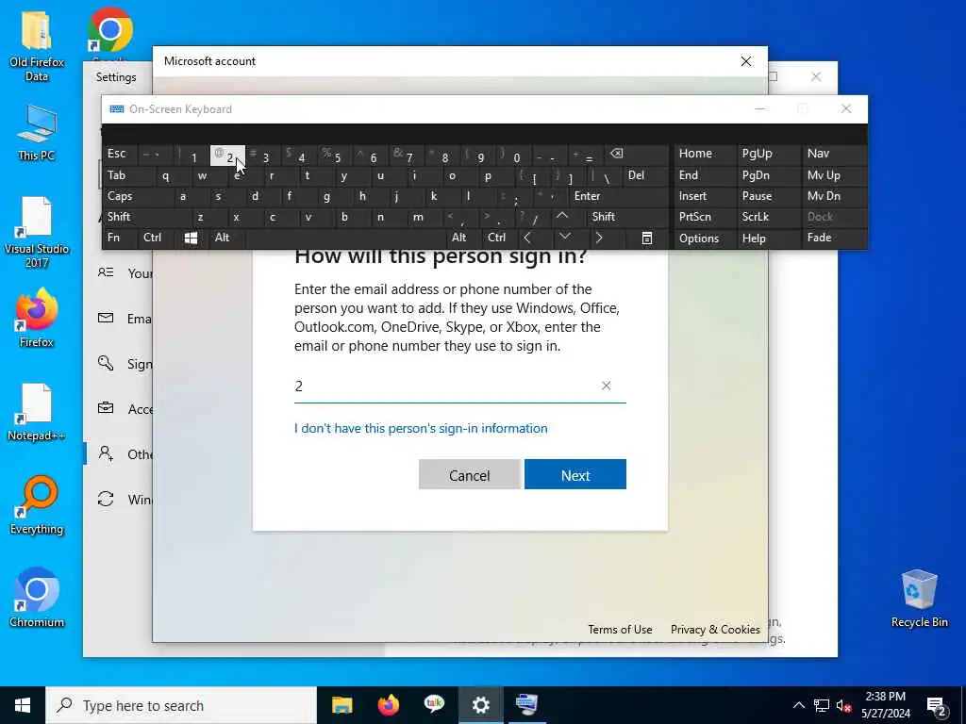Select Visual Studio 2017 desktop shortcut

(37, 233)
